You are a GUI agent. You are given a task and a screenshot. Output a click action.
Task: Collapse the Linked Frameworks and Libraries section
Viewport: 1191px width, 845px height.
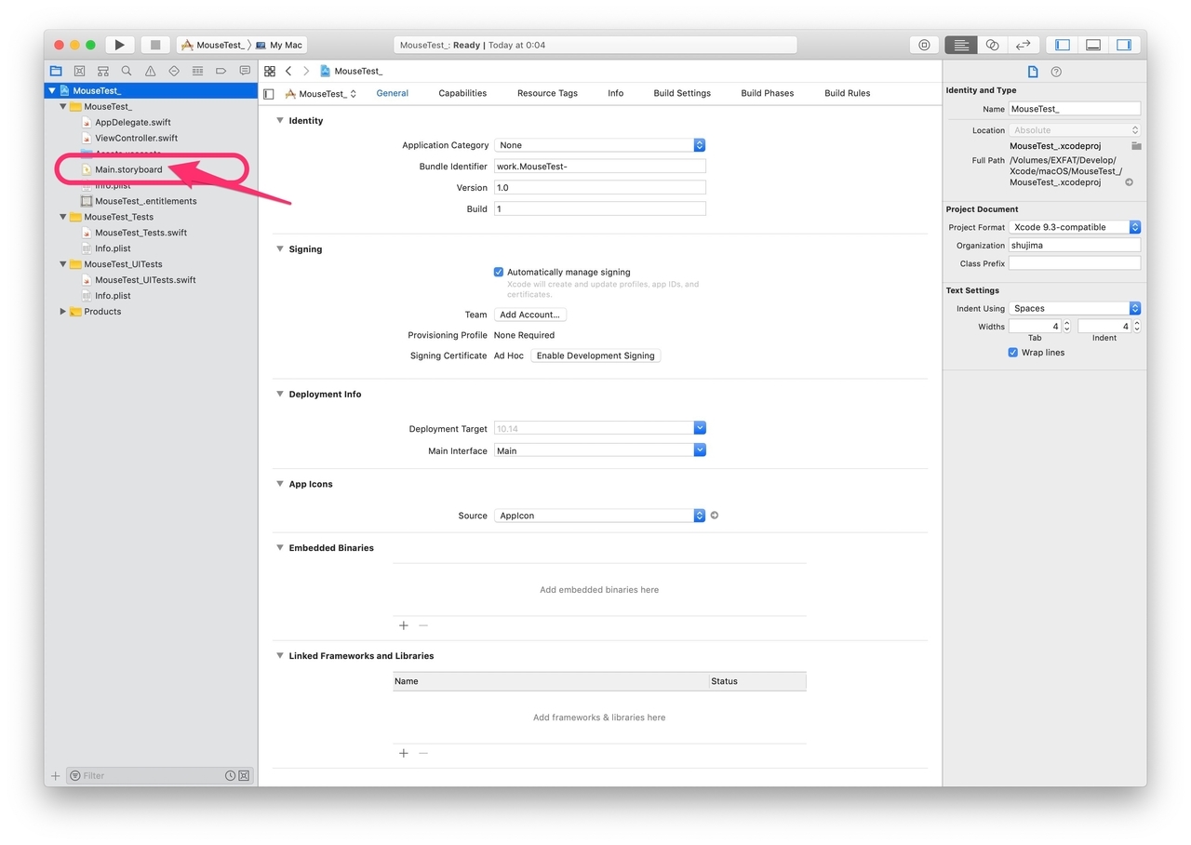(x=279, y=656)
